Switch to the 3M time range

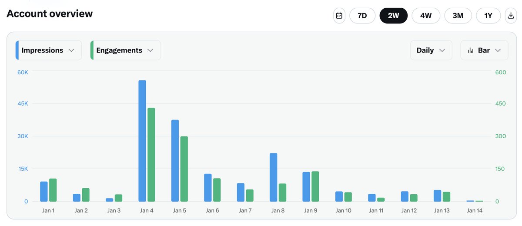click(x=458, y=16)
